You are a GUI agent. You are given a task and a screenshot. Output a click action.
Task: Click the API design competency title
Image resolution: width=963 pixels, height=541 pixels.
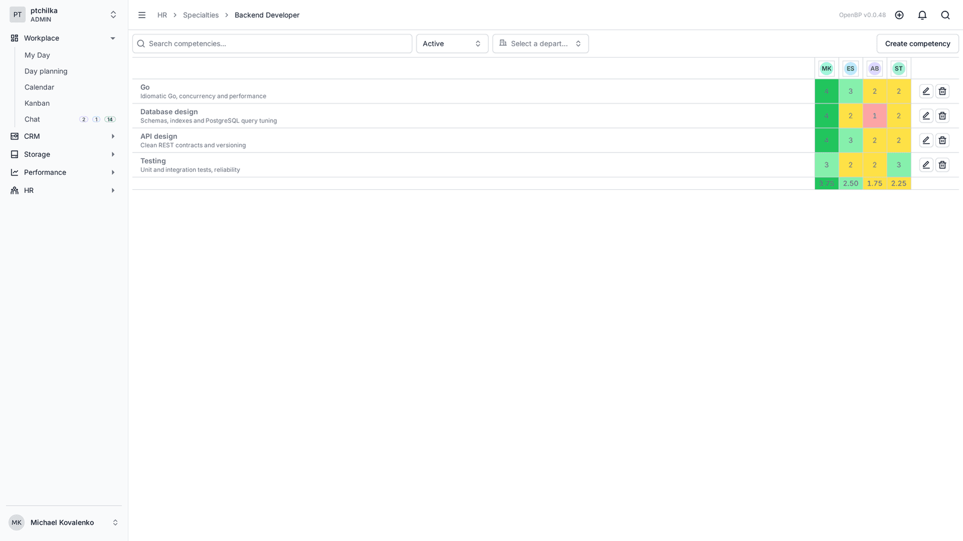159,136
